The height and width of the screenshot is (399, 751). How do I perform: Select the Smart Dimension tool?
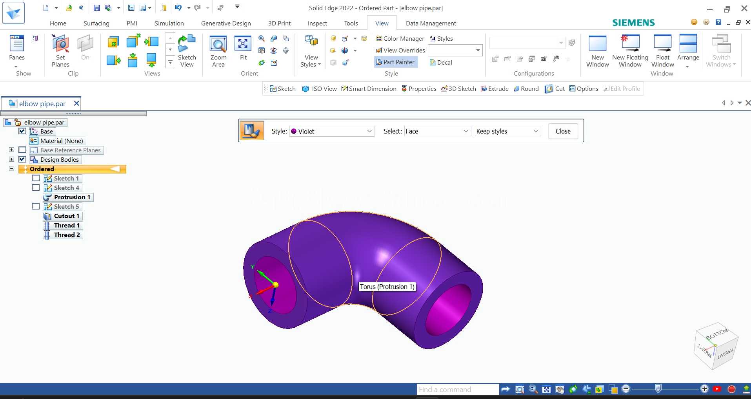pyautogui.click(x=369, y=89)
